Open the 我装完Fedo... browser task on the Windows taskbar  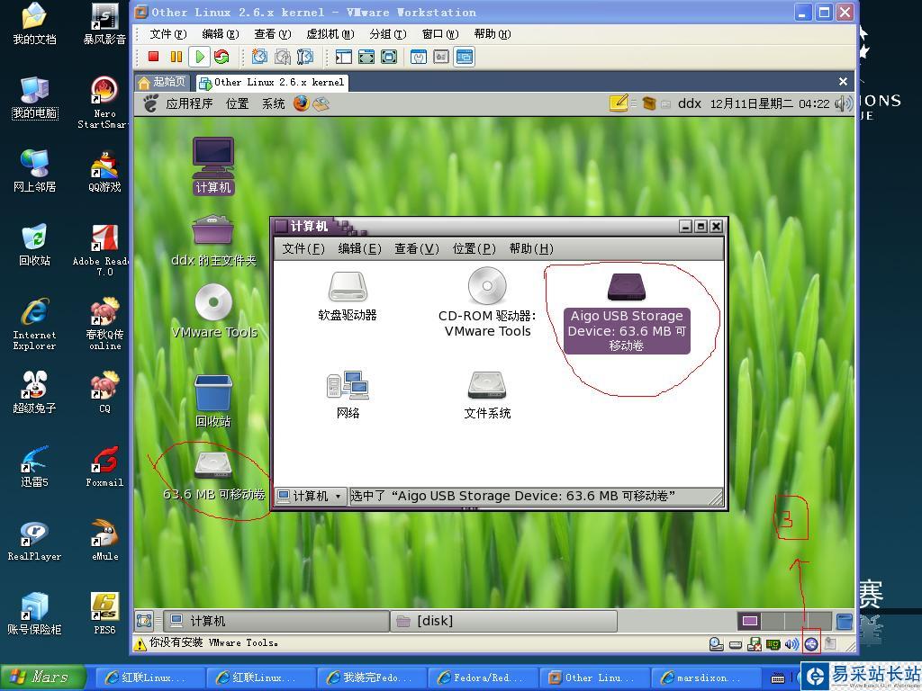tap(373, 678)
